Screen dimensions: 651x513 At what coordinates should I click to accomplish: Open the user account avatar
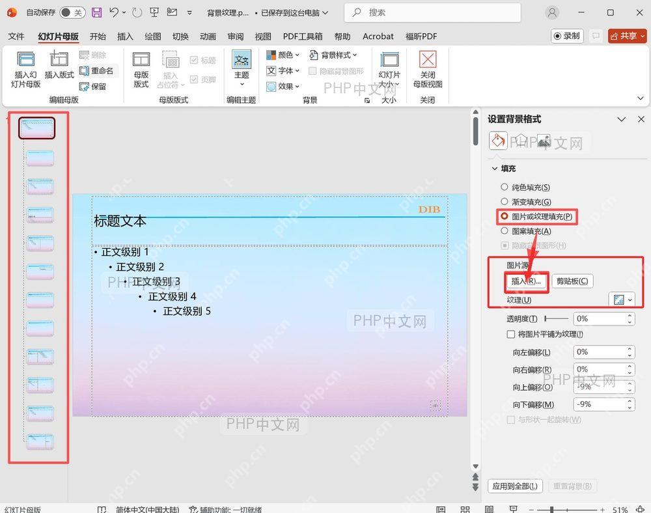[552, 12]
